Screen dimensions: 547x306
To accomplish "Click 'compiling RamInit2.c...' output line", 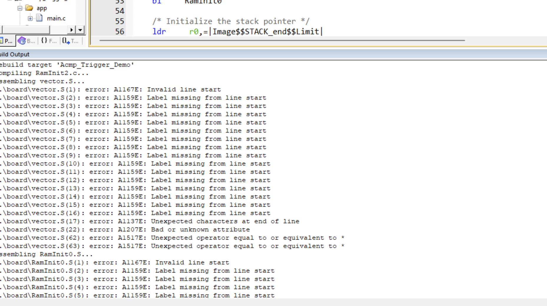I will pyautogui.click(x=44, y=73).
